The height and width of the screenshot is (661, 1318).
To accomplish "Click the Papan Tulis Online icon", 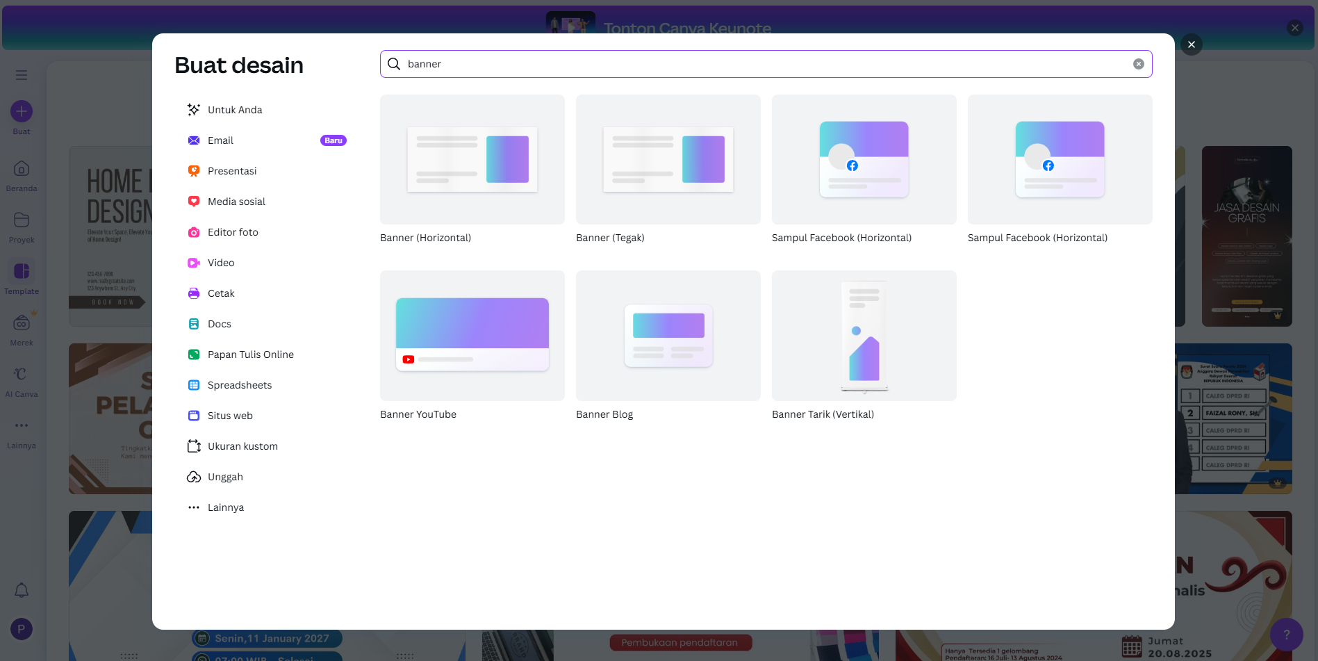I will click(x=194, y=354).
